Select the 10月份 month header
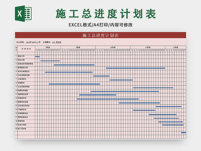The width and height of the screenshot is (201, 151). pyautogui.click(x=113, y=47)
